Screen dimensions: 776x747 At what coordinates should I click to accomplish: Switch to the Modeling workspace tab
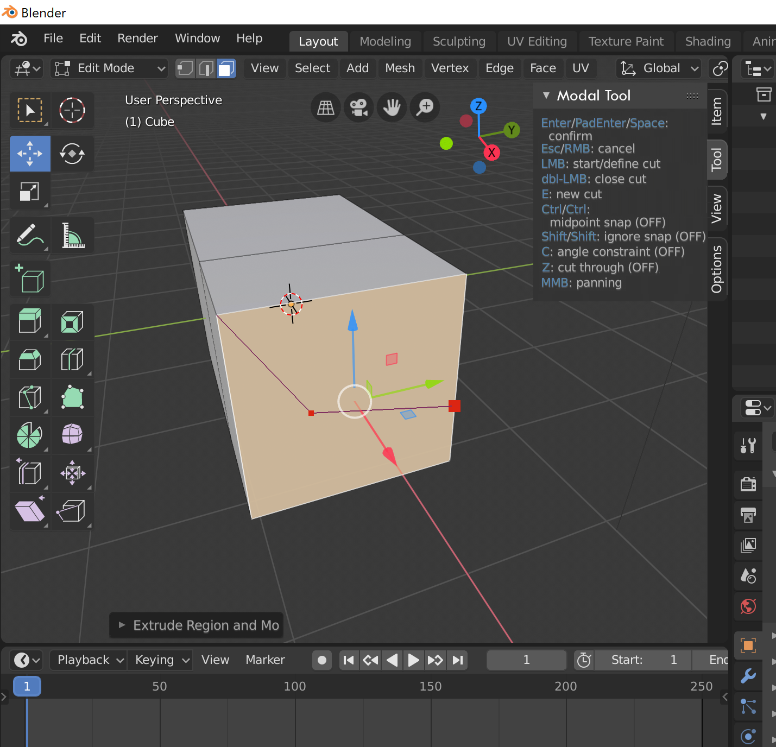coord(386,41)
